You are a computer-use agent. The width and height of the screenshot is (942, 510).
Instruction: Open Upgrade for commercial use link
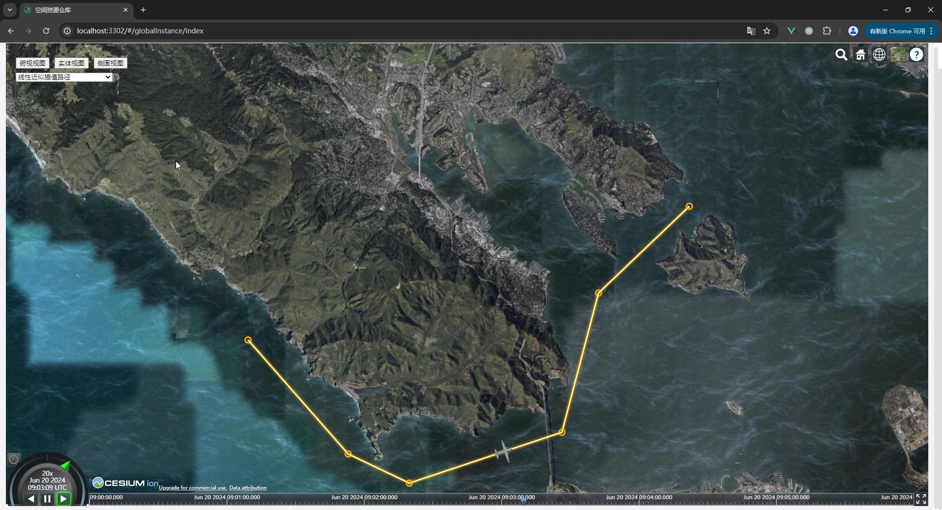[192, 487]
